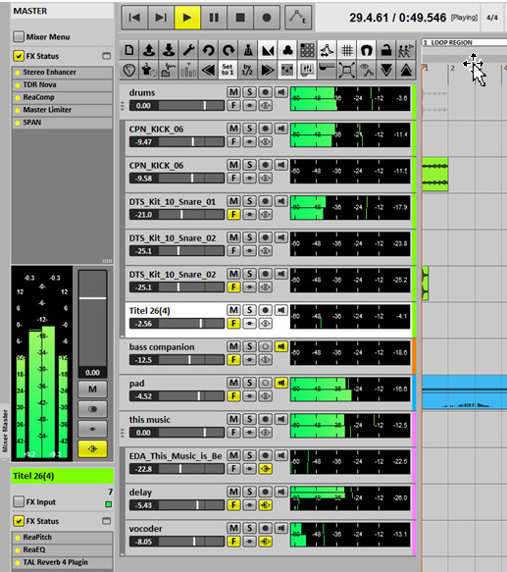507x572 pixels.
Task: Open ReaPitch FX on Titel 26(4)
Action: pyautogui.click(x=62, y=538)
